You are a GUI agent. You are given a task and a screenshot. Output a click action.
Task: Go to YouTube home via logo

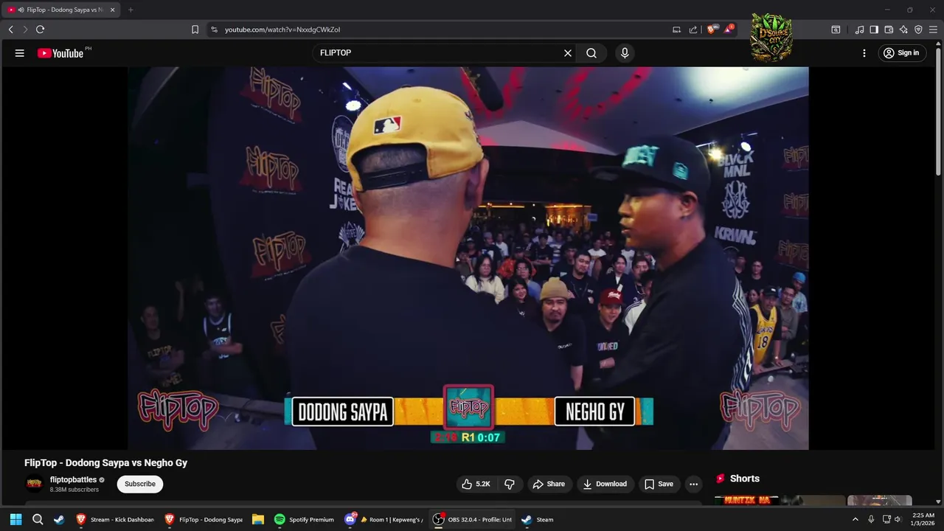[60, 53]
